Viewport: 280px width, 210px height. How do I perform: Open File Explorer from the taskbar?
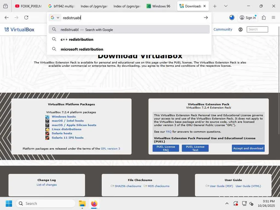pyautogui.click(x=82, y=203)
